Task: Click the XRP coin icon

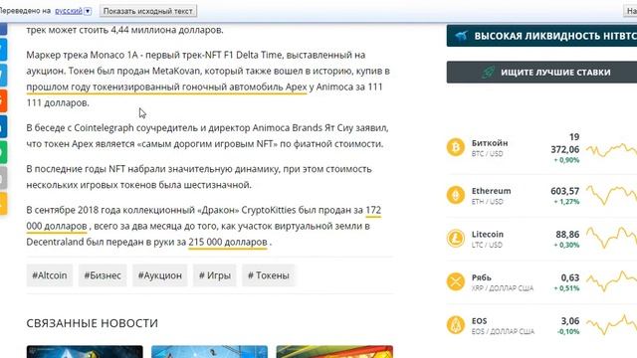Action: [456, 281]
